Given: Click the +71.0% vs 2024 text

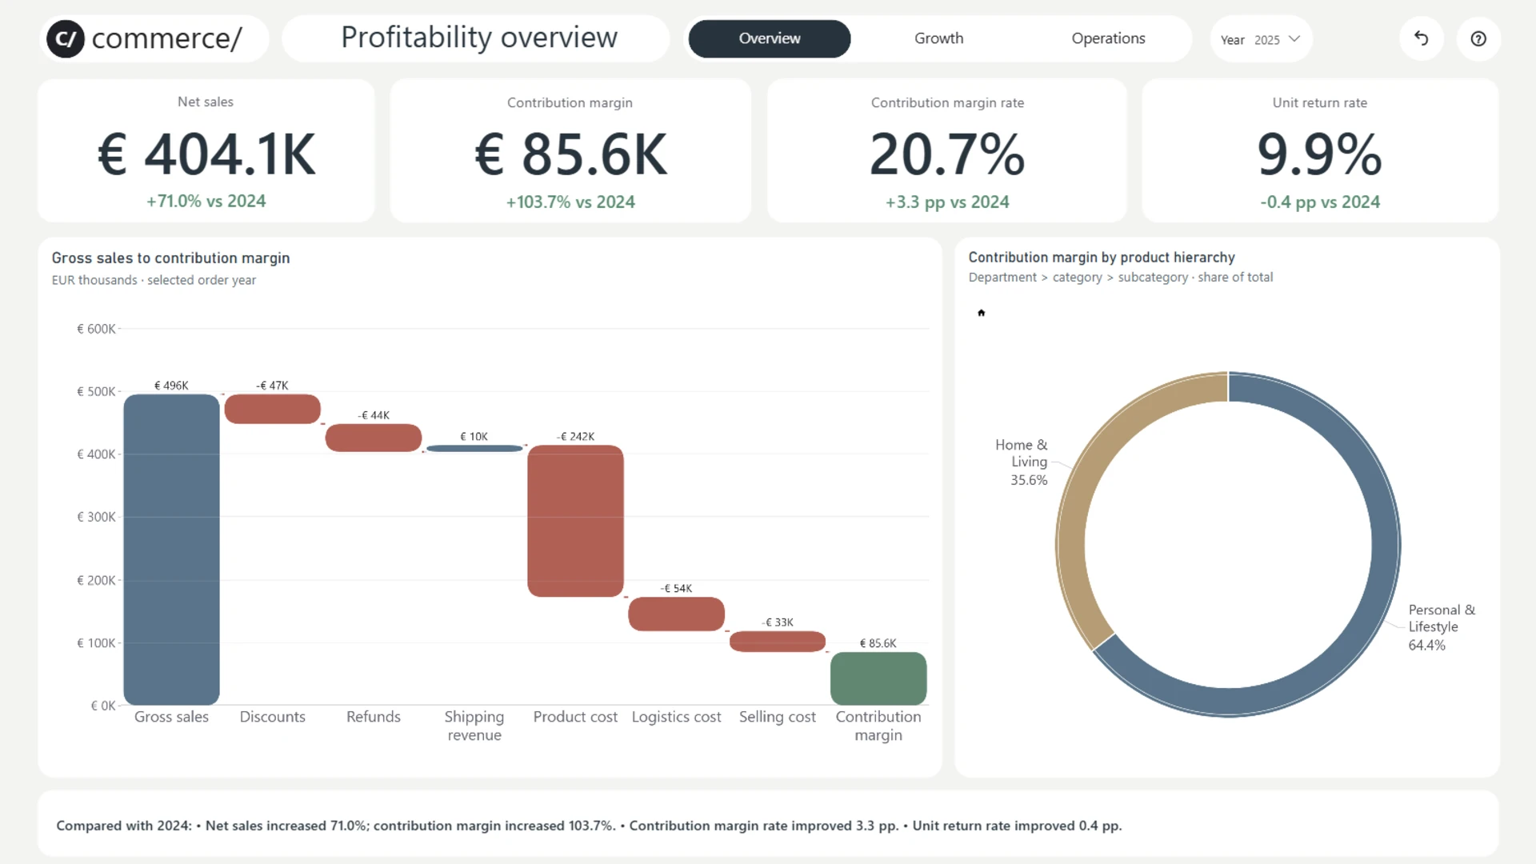Looking at the screenshot, I should [206, 201].
